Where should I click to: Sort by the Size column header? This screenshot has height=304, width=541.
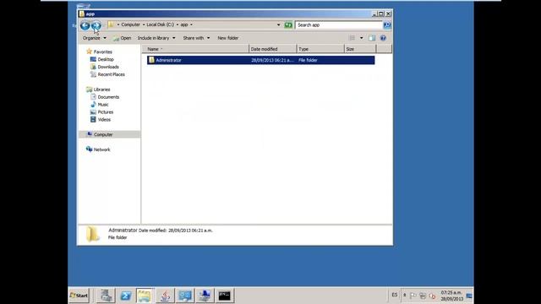pyautogui.click(x=360, y=49)
